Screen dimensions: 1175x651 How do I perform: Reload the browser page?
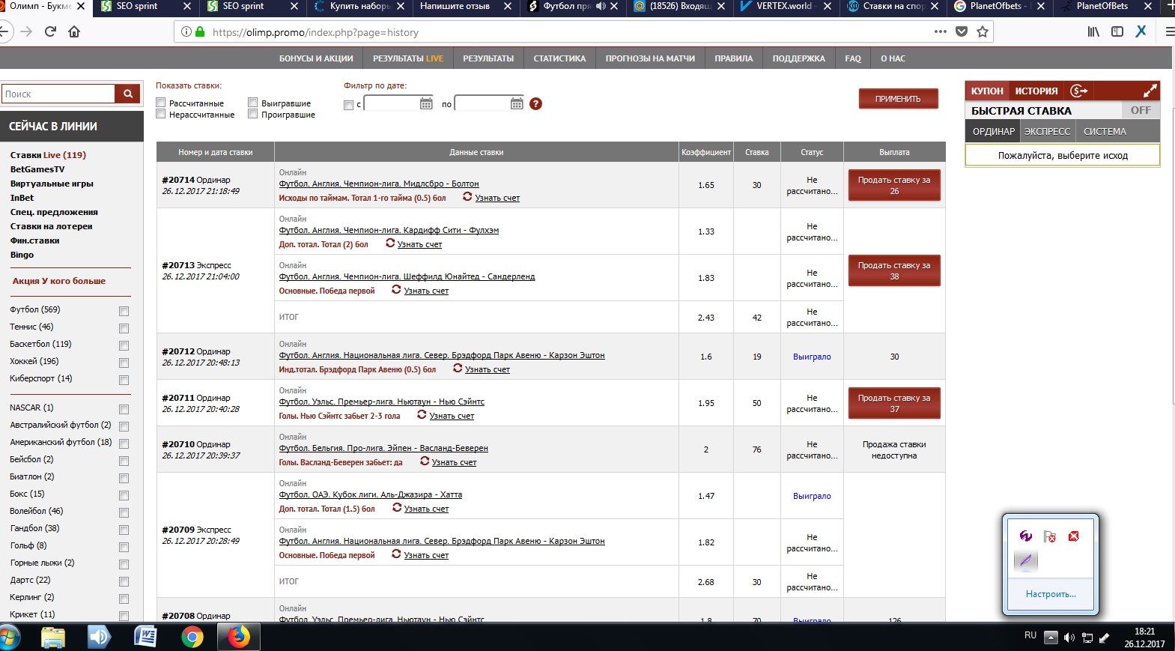(x=50, y=31)
